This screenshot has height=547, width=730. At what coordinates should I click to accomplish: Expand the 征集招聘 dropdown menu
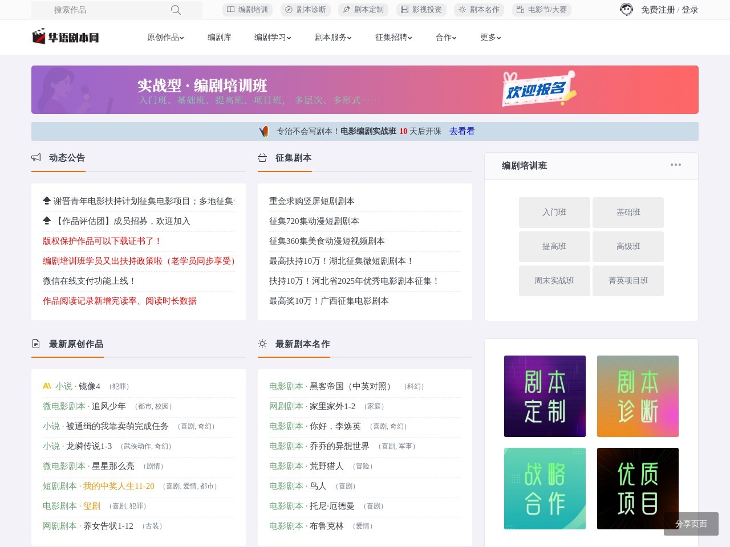(x=394, y=38)
